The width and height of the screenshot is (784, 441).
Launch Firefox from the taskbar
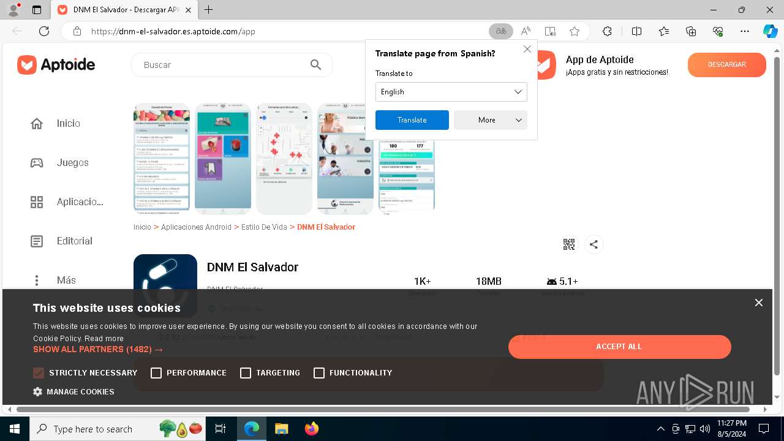tap(312, 429)
